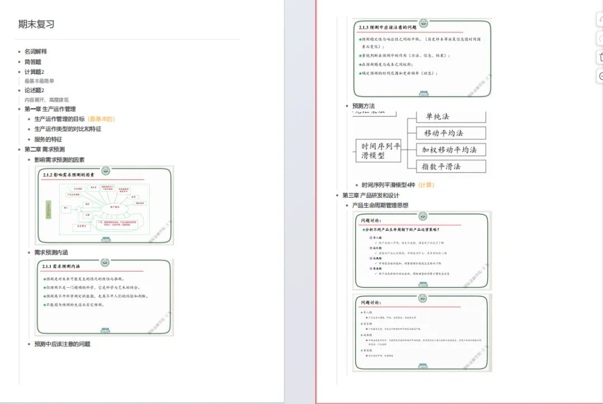603x404 pixels.
Task: Open slide thumbnail 2.1.1 需求预测内涵
Action: [x=104, y=297]
